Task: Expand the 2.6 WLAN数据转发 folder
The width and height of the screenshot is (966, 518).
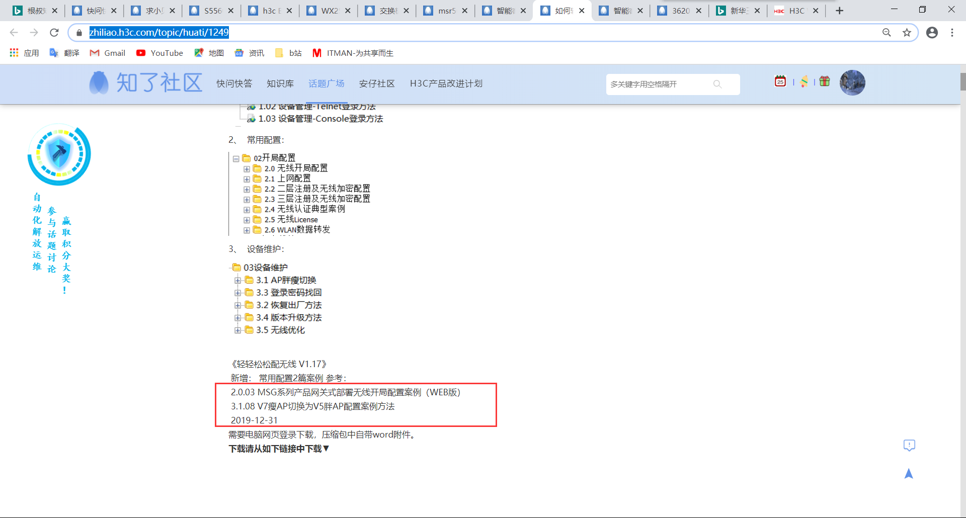Action: (247, 230)
